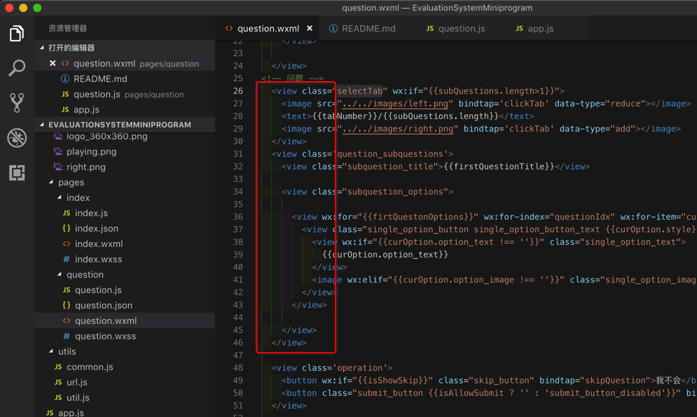Follow the ../../images/left.png path link
697x417 pixels.
(x=395, y=104)
